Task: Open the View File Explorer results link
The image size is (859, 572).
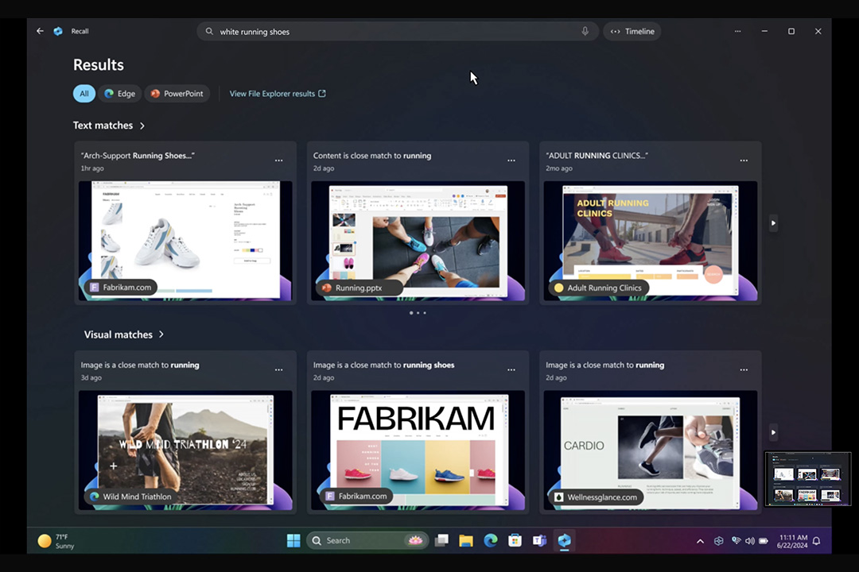Action: point(277,93)
